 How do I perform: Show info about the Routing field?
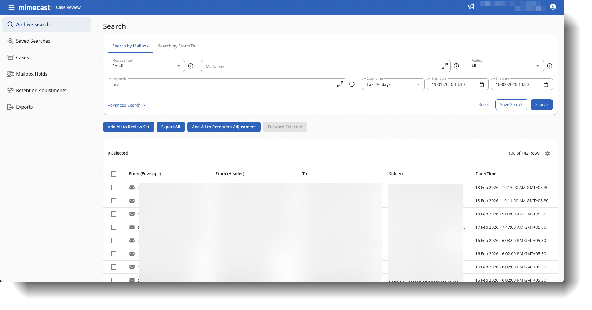click(x=549, y=66)
